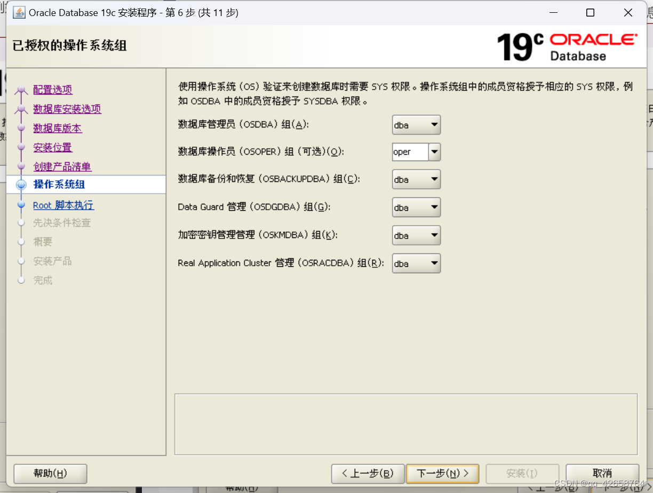Go to the 安装位置 step
The image size is (653, 493).
tap(53, 147)
